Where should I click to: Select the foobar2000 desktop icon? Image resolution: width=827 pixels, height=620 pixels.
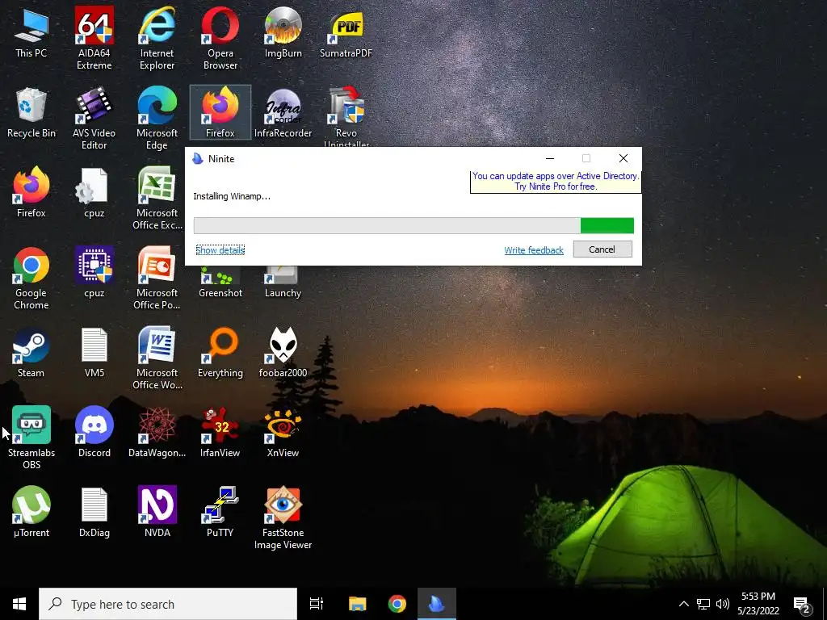point(283,354)
